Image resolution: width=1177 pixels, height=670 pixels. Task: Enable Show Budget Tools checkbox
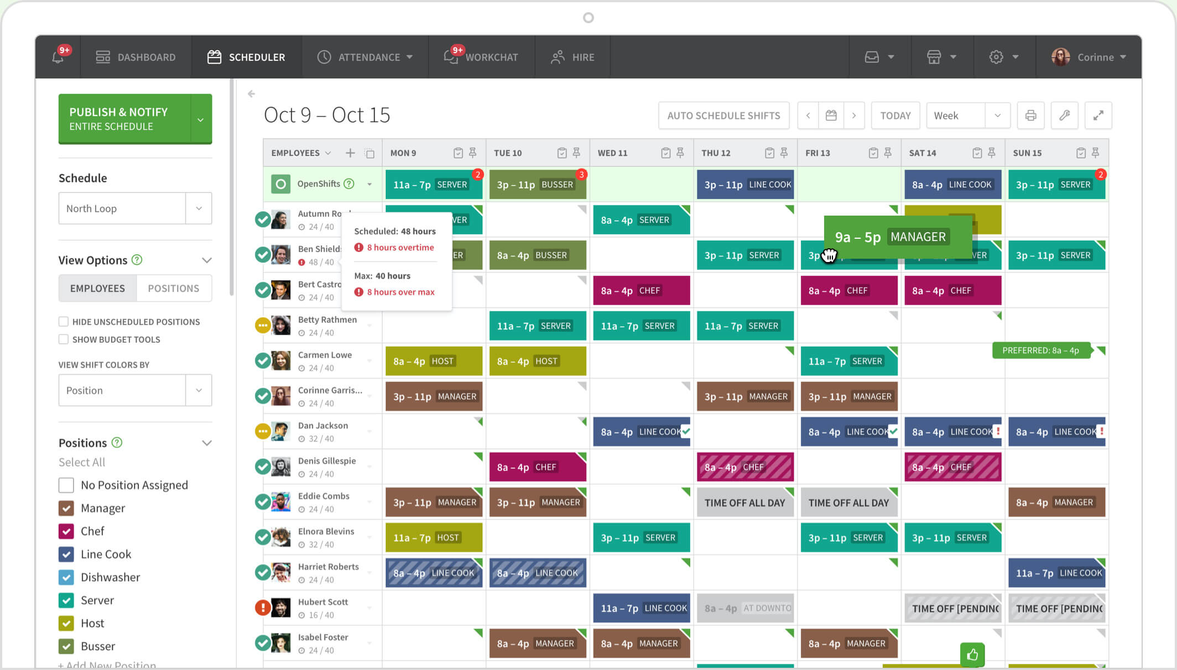coord(63,339)
